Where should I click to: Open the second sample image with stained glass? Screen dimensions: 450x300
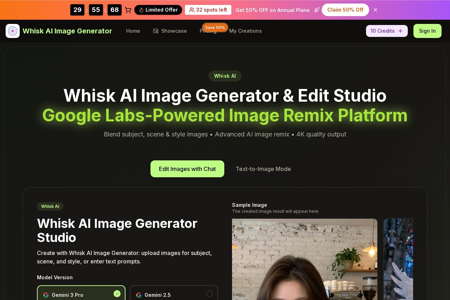(398, 259)
